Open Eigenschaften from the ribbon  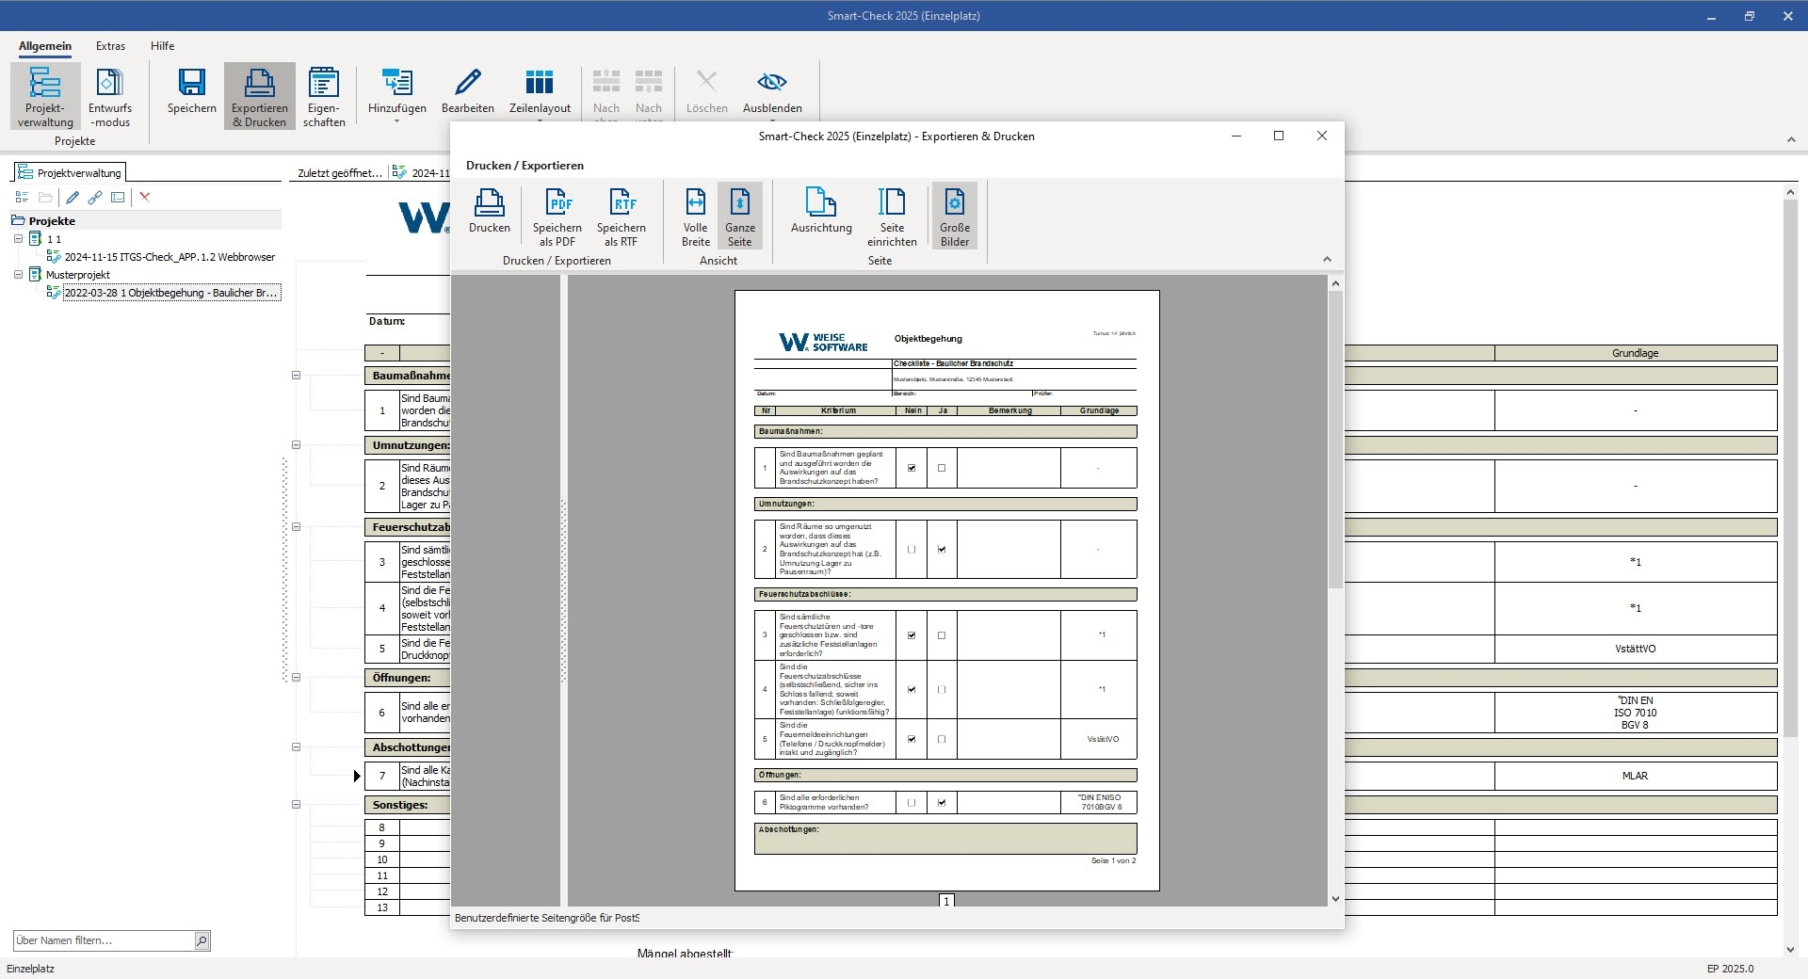(x=324, y=96)
